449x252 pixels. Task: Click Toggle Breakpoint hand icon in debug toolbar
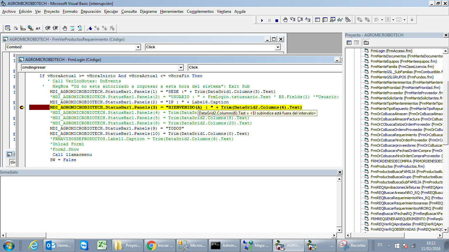285,20
